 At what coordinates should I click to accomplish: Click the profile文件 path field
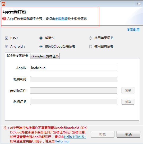coord(74,90)
